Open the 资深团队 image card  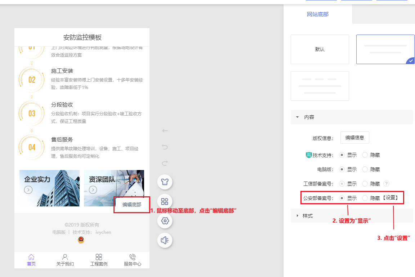point(114,188)
